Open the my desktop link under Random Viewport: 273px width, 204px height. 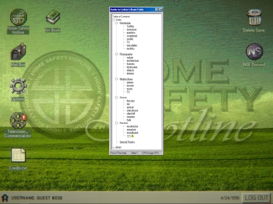click(132, 126)
